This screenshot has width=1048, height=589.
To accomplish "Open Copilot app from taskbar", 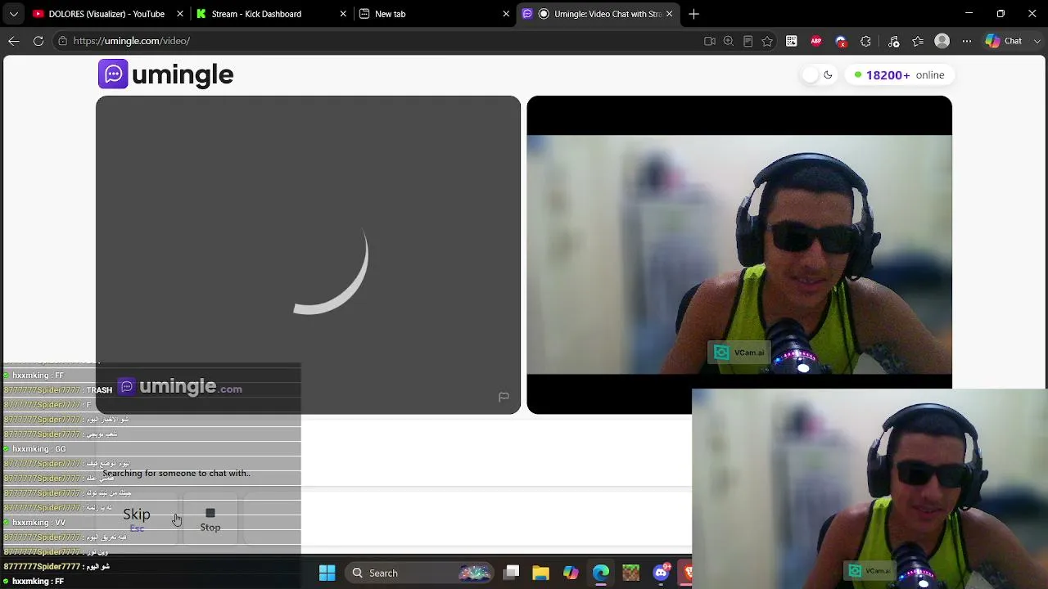I will 571,573.
